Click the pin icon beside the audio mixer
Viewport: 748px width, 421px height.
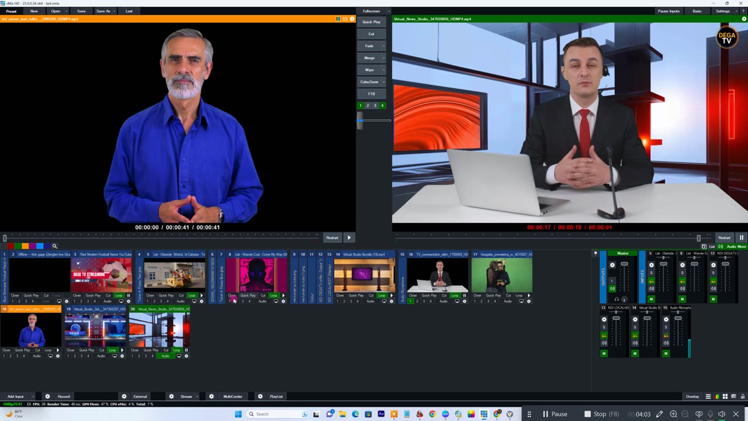pyautogui.click(x=595, y=253)
